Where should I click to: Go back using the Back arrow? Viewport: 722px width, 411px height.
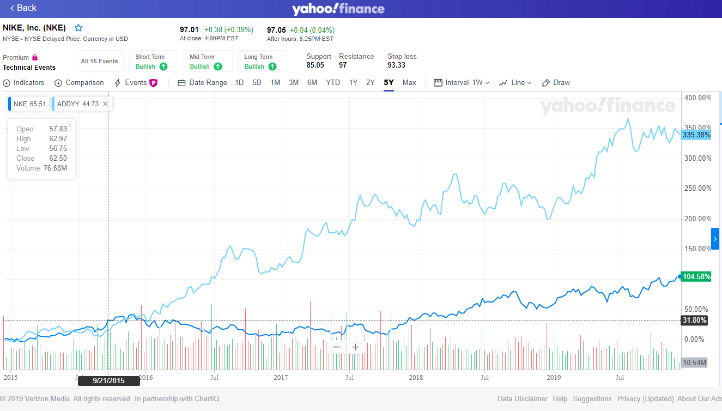pos(23,8)
